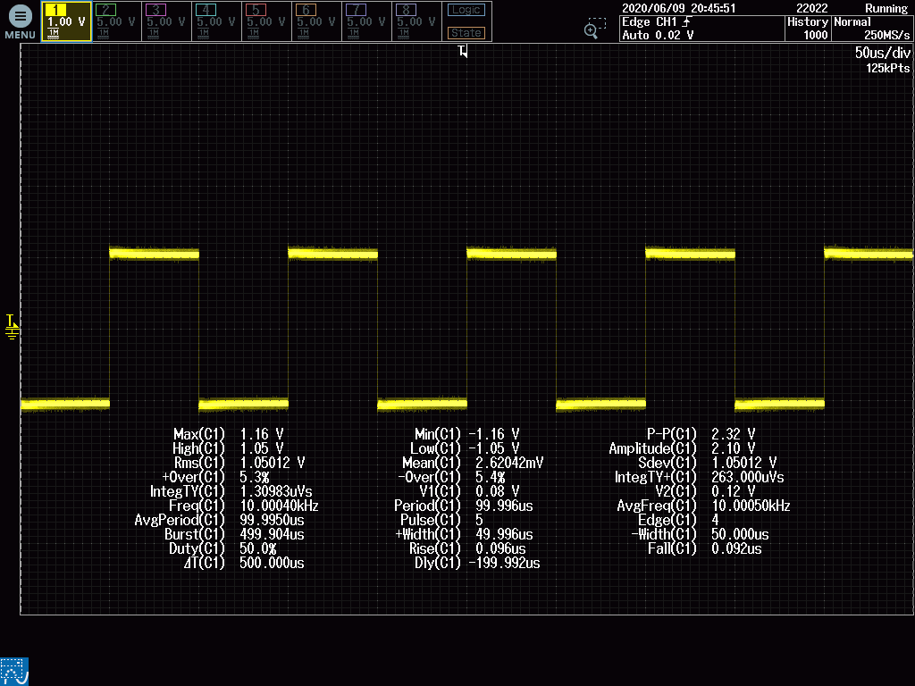Toggle channel 3 on
The image size is (915, 686).
(x=166, y=21)
